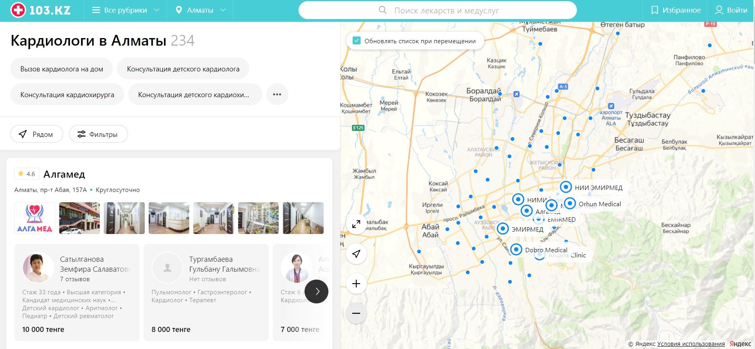Open Избранное bookmarks
The height and width of the screenshot is (349, 755).
click(x=675, y=10)
